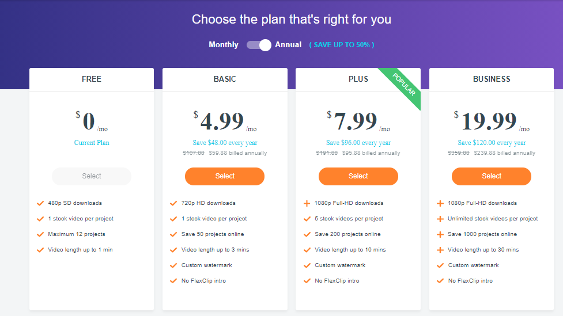Select the BASIC plan

pyautogui.click(x=225, y=176)
